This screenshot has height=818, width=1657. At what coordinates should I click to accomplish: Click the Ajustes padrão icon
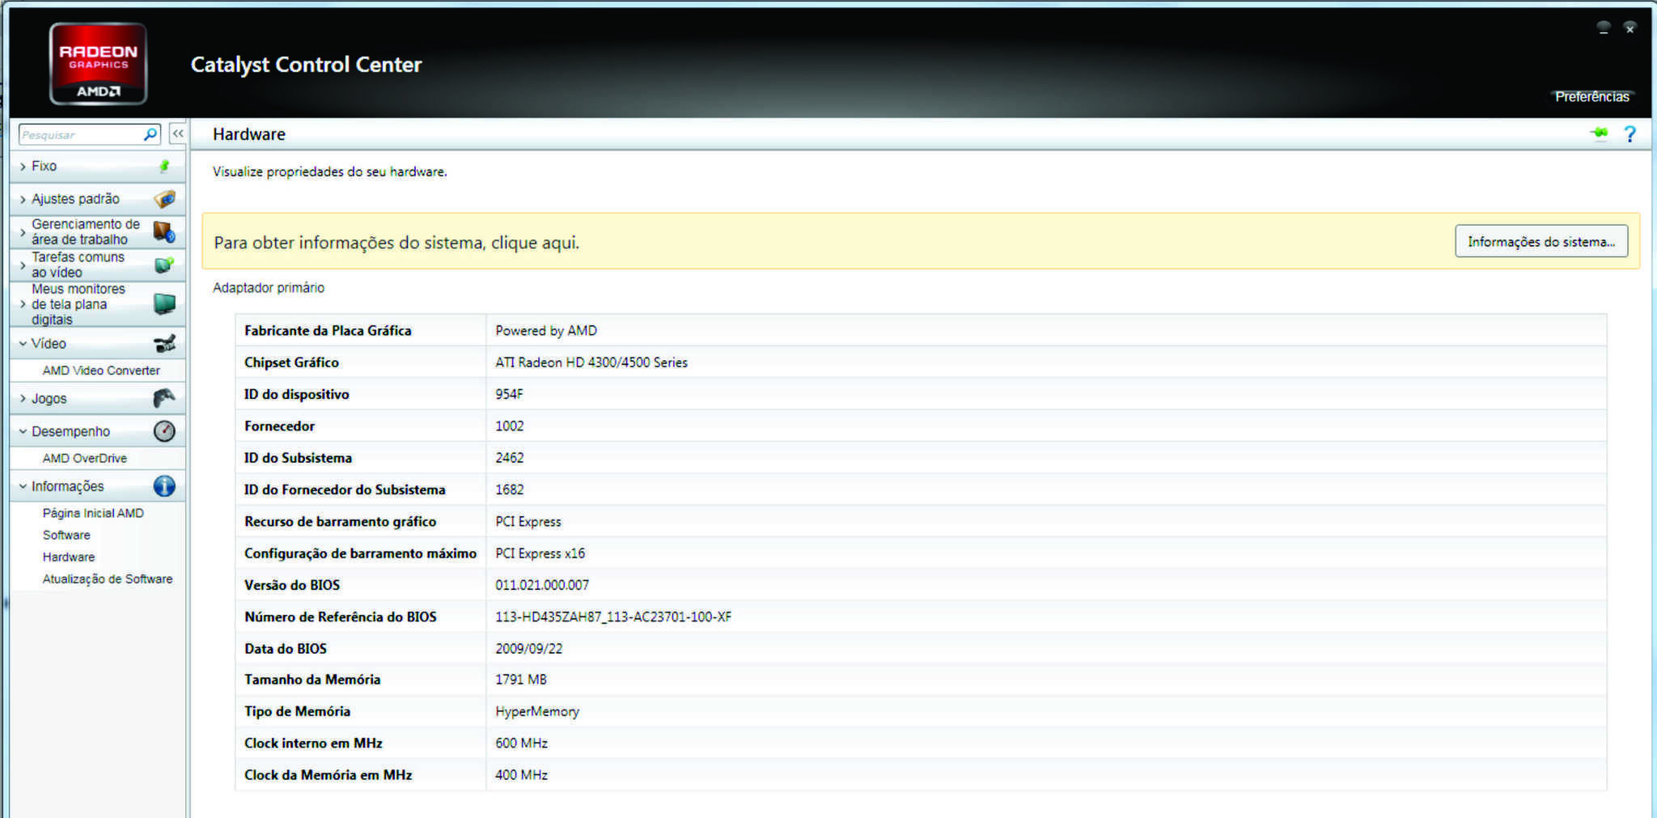click(x=164, y=198)
